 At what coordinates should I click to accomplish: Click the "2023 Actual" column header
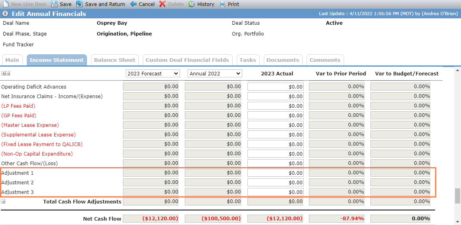point(277,74)
